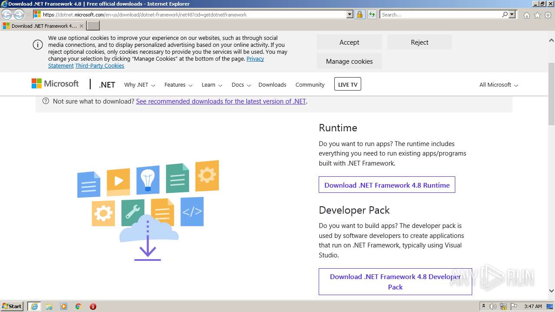This screenshot has width=555, height=312.
Task: Click the network tray icon
Action: tap(503, 306)
